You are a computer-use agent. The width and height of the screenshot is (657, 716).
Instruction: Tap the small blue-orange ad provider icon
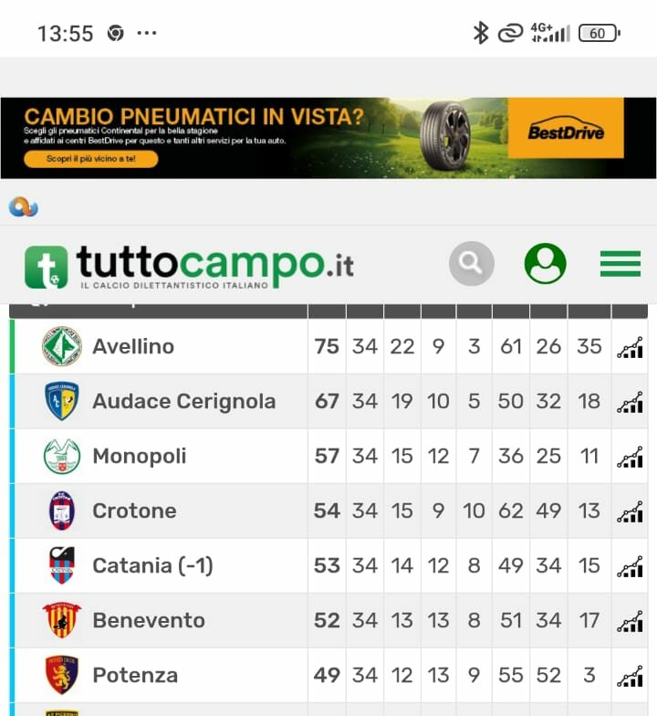coord(24,206)
